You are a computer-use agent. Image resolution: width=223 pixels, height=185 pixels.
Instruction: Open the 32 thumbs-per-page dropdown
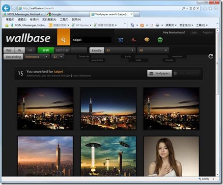click(x=58, y=57)
